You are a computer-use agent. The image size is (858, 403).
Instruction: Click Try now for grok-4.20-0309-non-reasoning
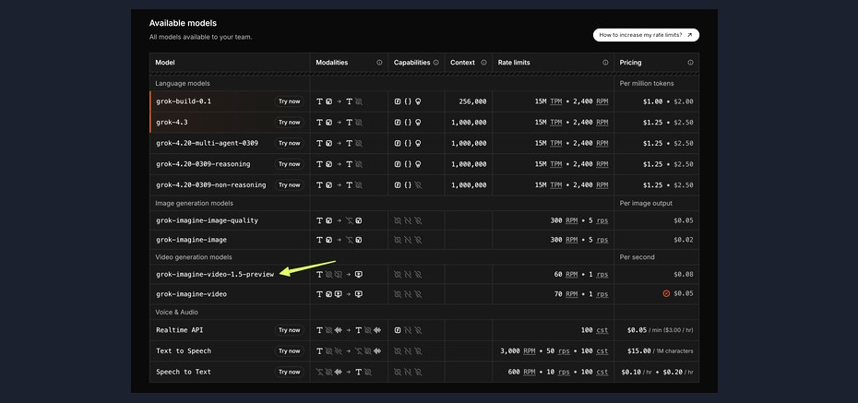[x=289, y=184]
